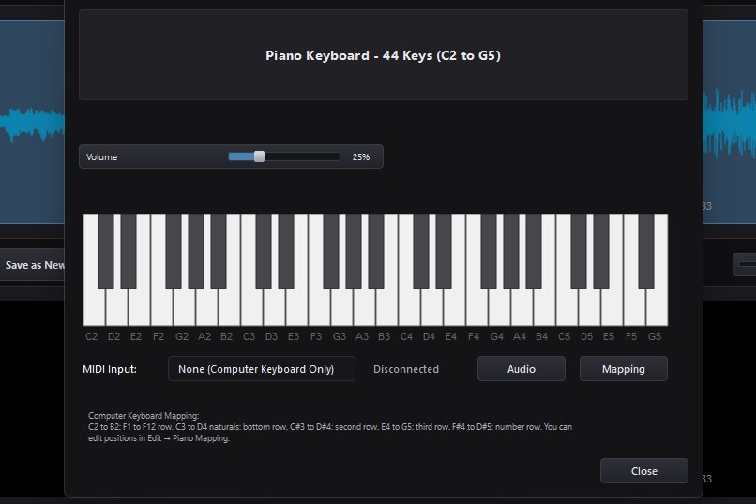756x504 pixels.
Task: Click the Save as New button
Action: [32, 265]
